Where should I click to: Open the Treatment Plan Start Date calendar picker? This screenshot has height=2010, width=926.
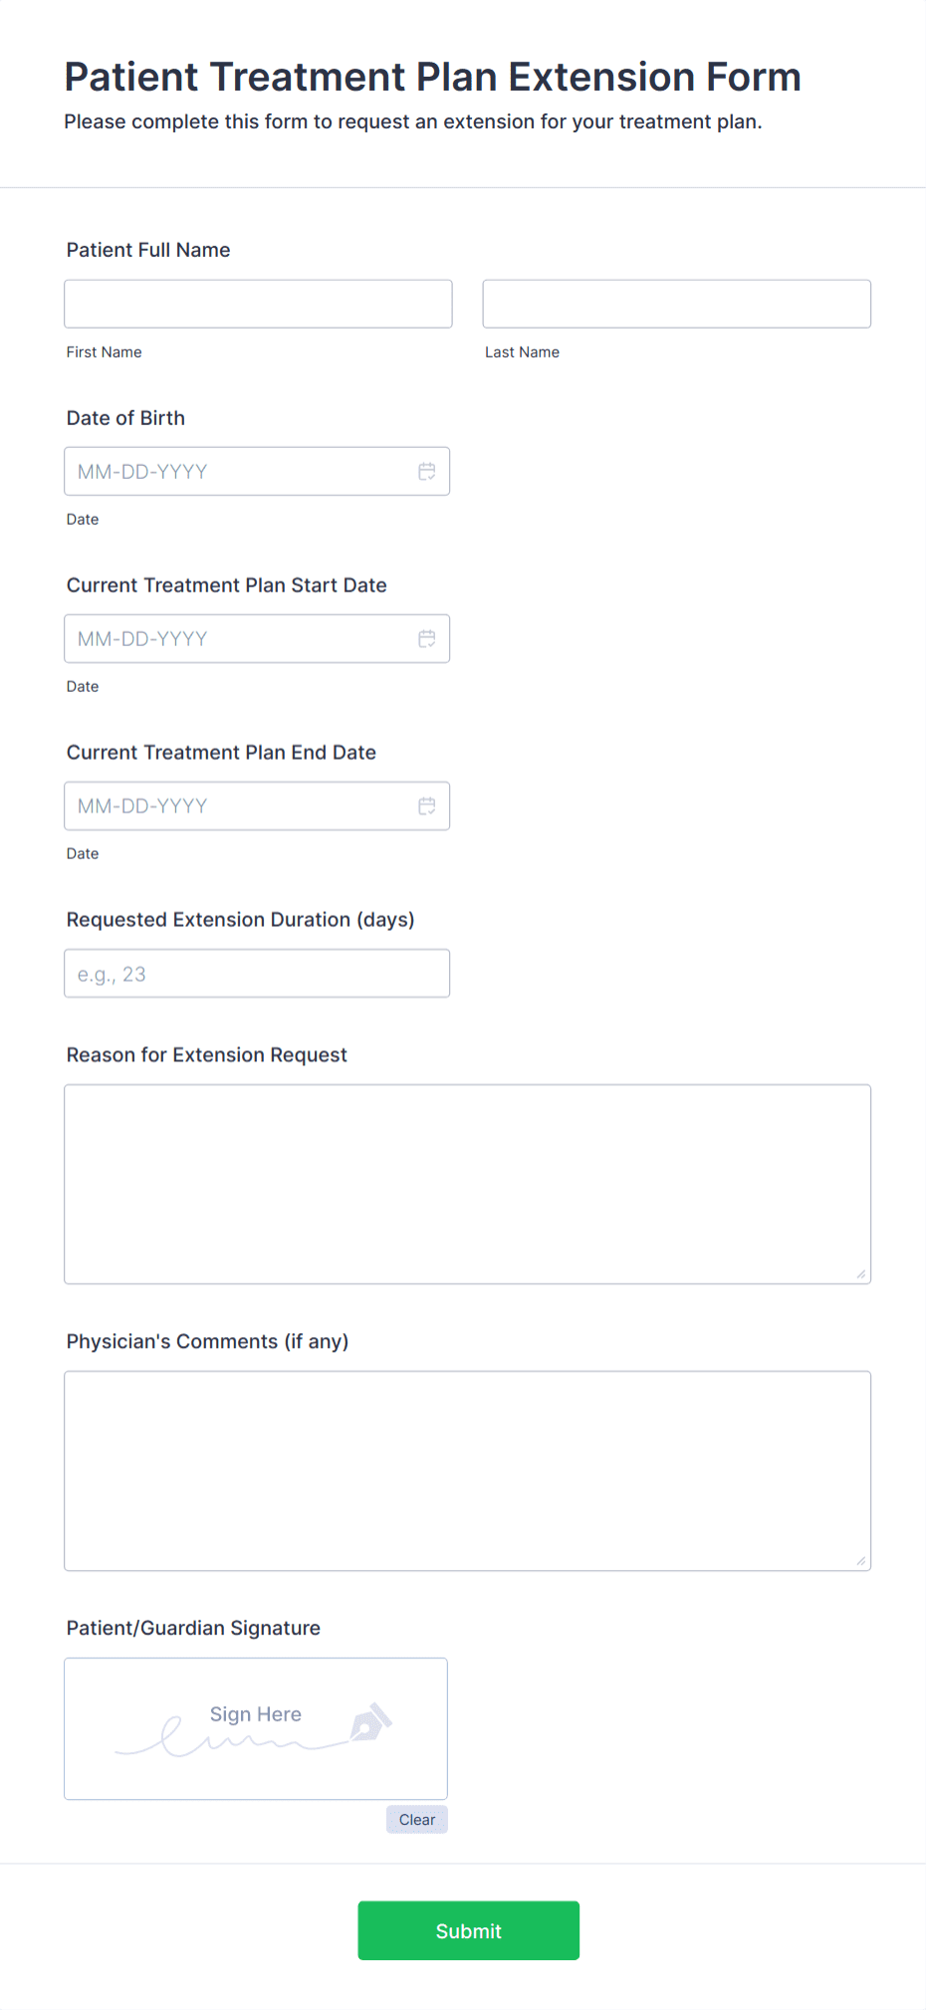[427, 638]
